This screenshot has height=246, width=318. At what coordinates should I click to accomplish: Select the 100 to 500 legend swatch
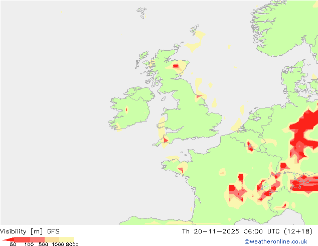[37, 239]
